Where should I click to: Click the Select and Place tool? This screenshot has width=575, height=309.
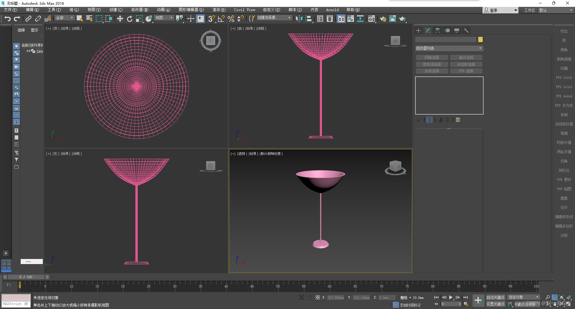149,19
